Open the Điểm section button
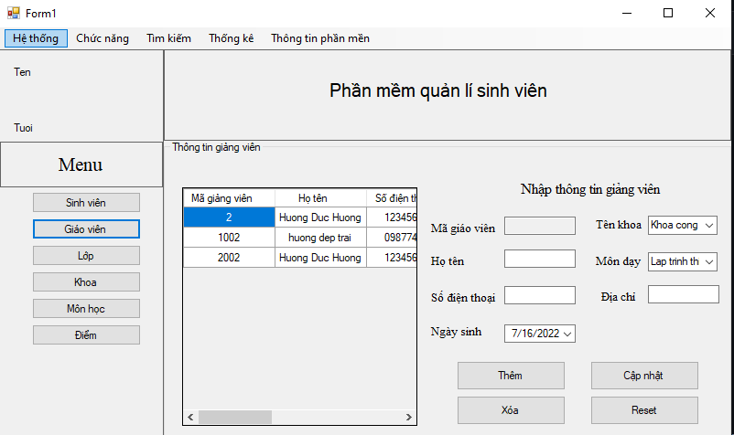 point(86,335)
